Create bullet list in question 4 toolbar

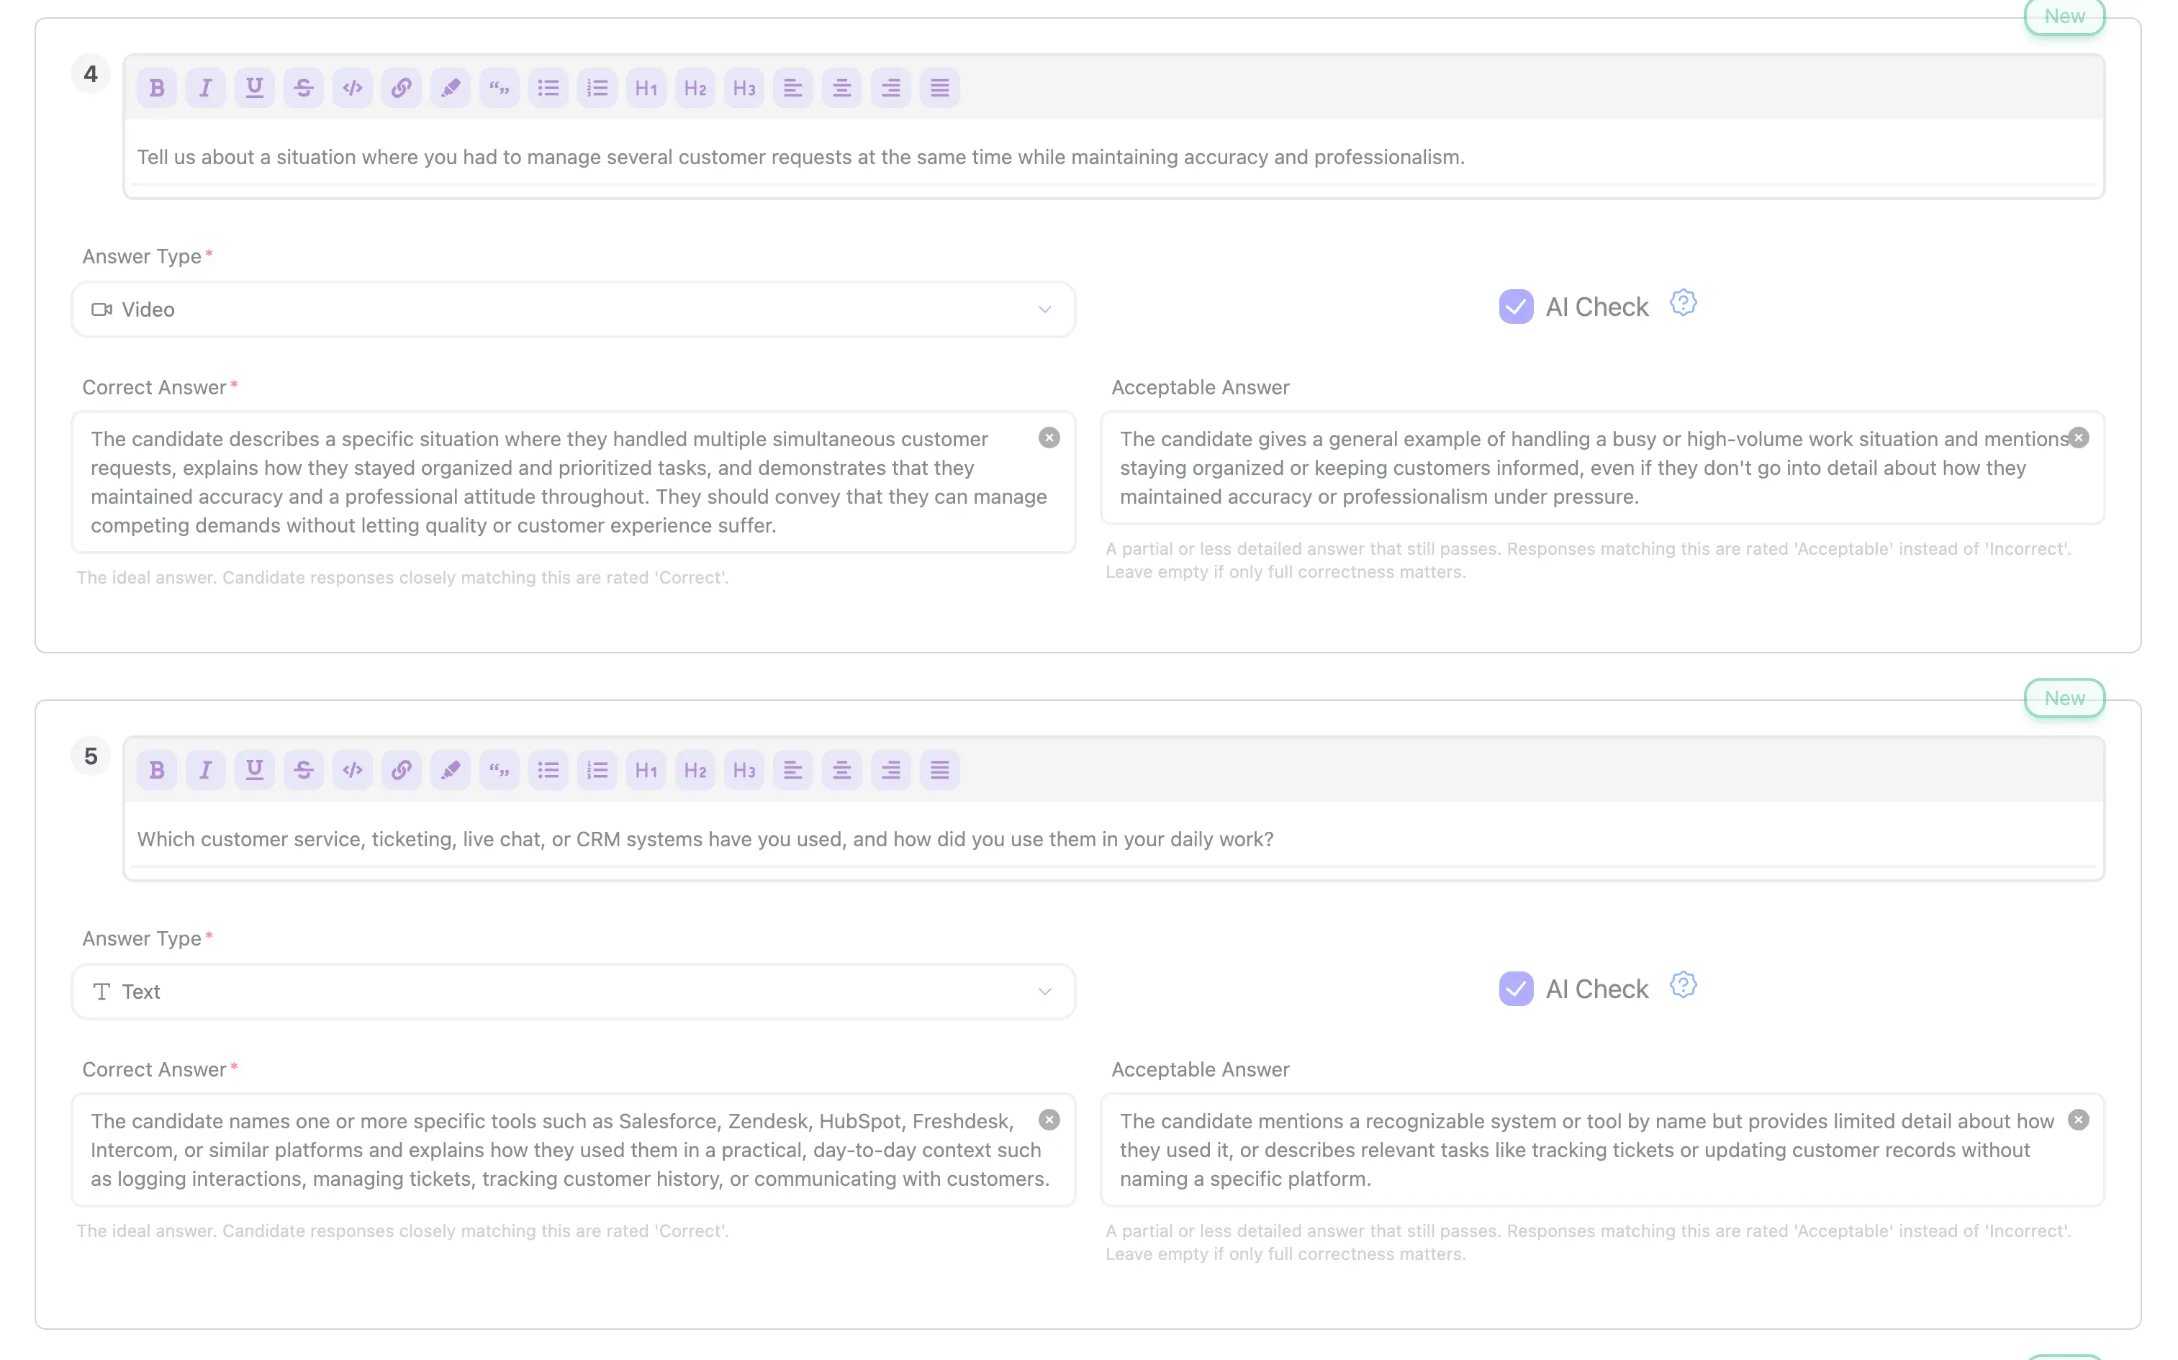(548, 87)
